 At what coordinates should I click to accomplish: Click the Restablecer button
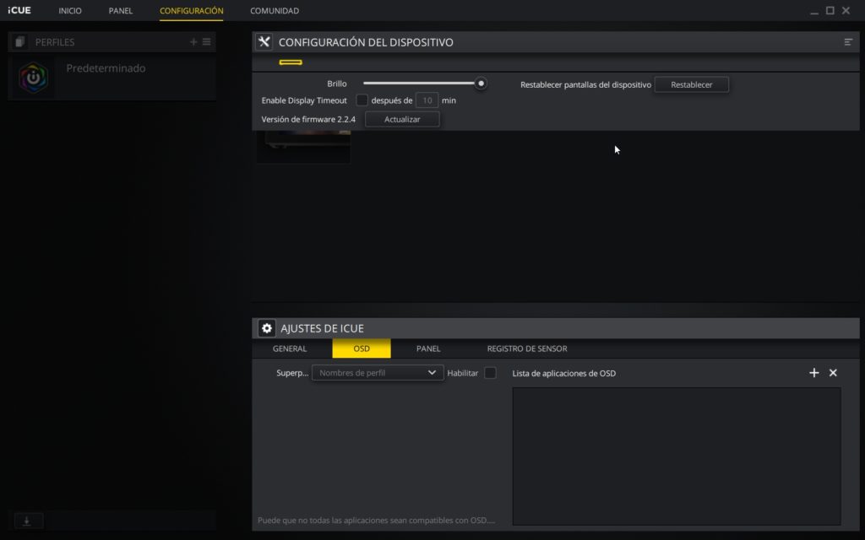[691, 85]
